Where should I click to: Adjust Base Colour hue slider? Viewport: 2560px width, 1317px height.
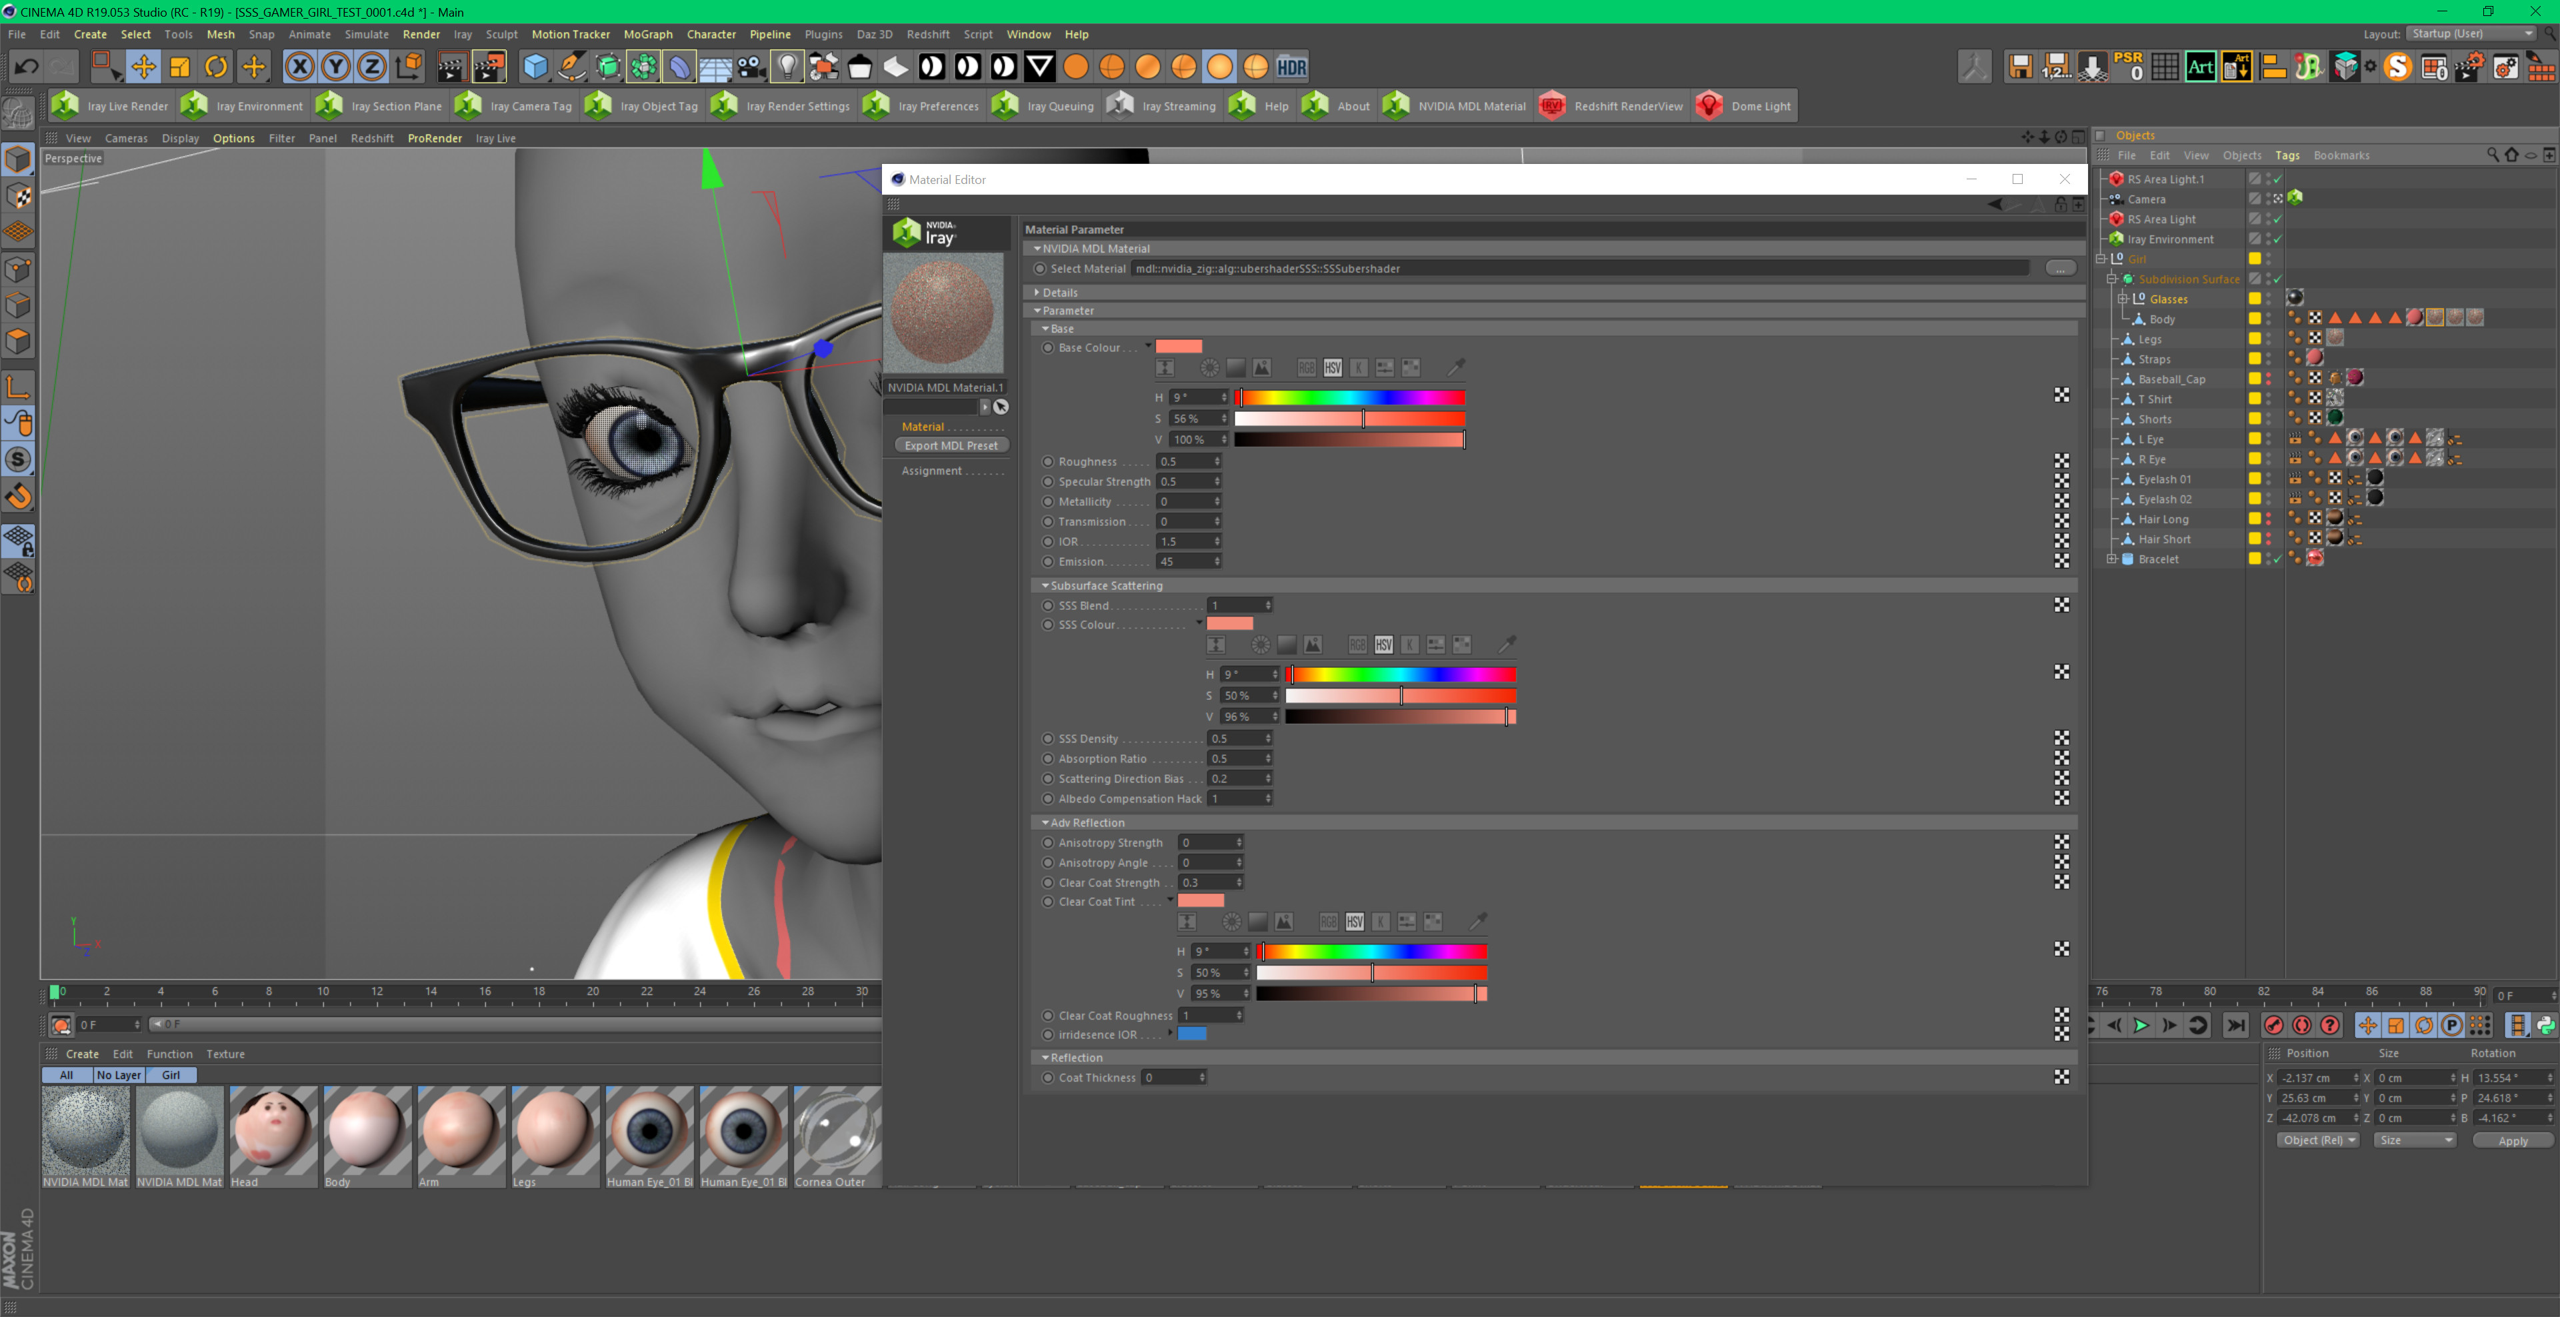(1349, 397)
